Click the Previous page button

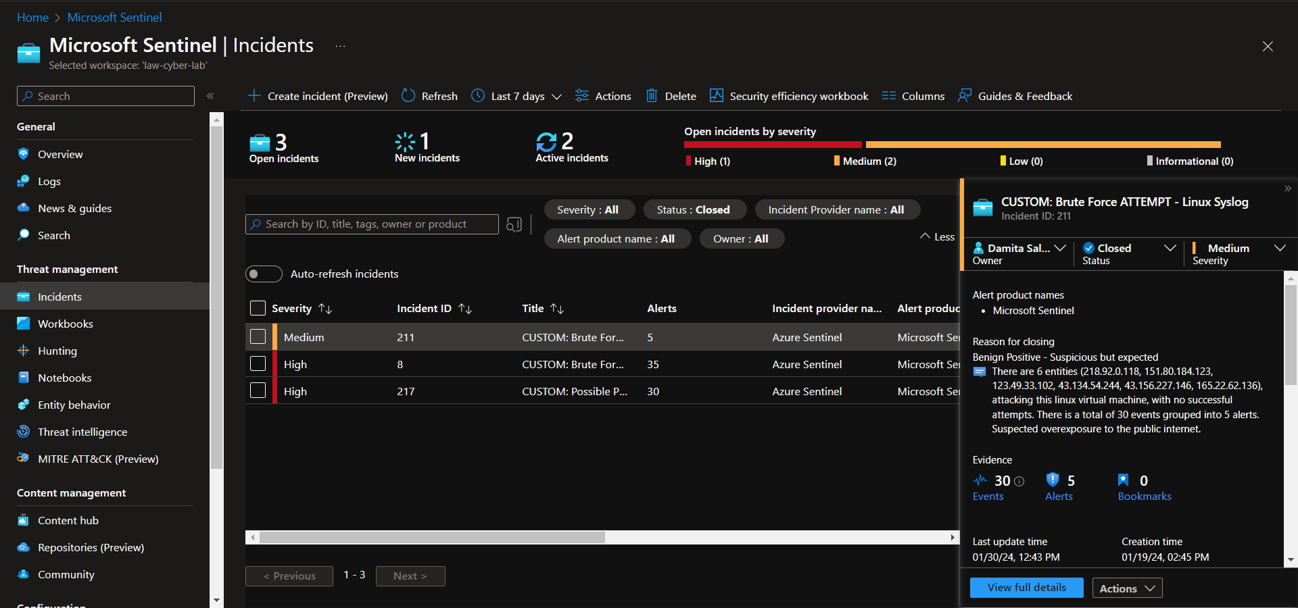click(x=289, y=576)
